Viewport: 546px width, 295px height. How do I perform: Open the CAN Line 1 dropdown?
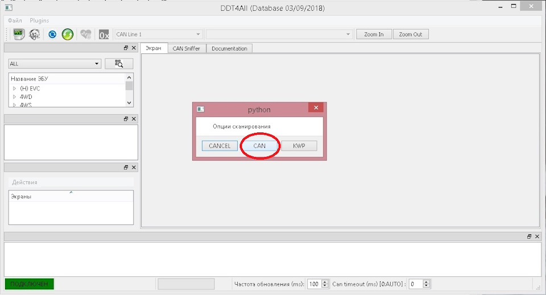(158, 35)
